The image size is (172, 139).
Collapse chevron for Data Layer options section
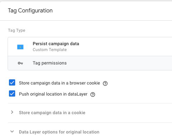point(12,131)
